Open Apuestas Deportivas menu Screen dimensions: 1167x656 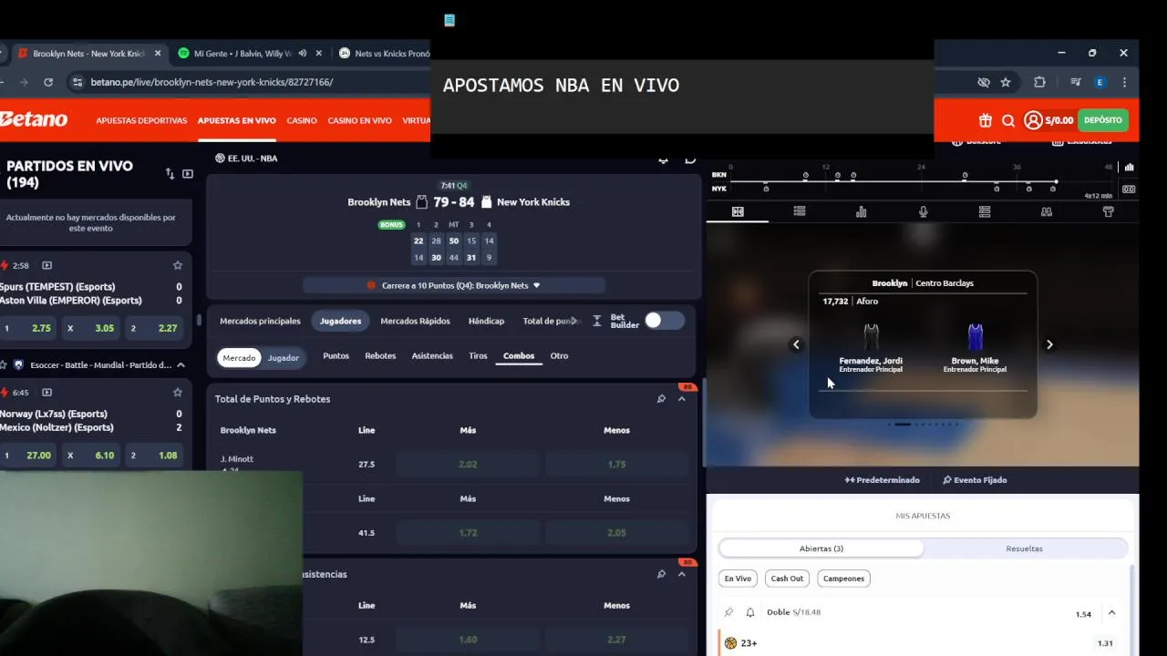pos(141,120)
